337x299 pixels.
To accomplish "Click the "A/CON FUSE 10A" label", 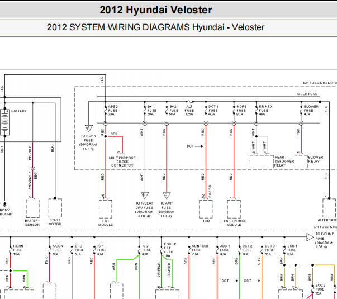I will tap(58, 250).
